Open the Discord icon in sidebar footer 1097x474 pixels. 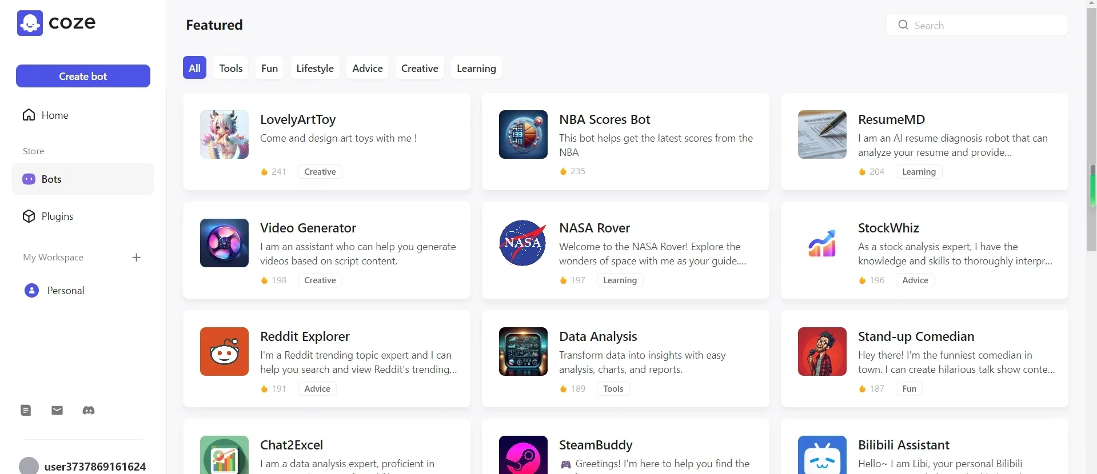[x=89, y=410]
